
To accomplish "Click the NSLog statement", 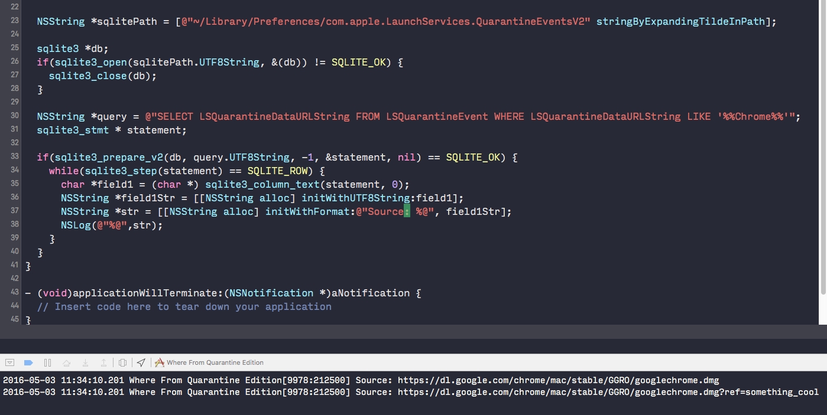I will (111, 225).
